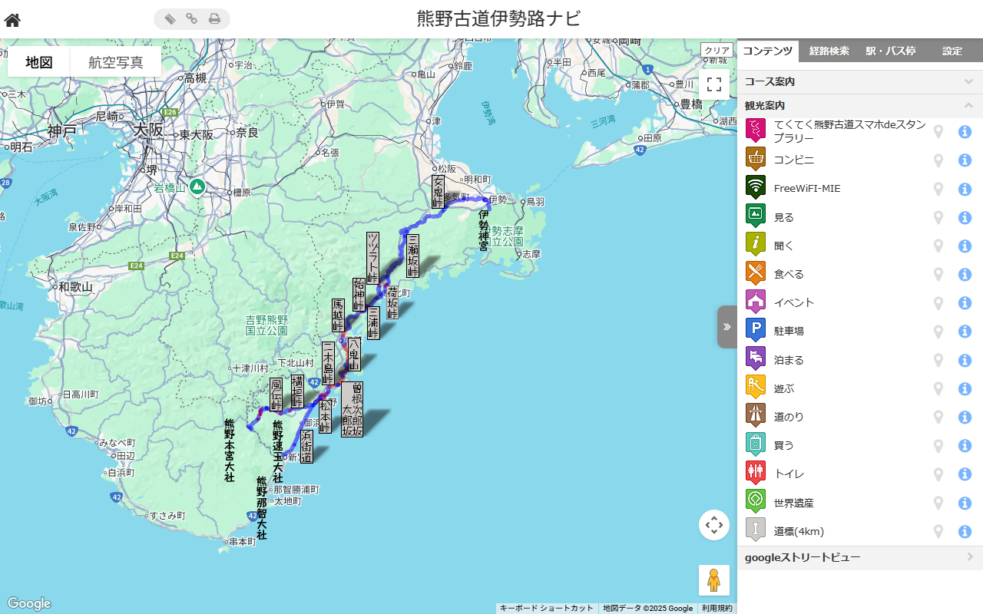Click the イベント category icon
983x614 pixels.
point(756,302)
